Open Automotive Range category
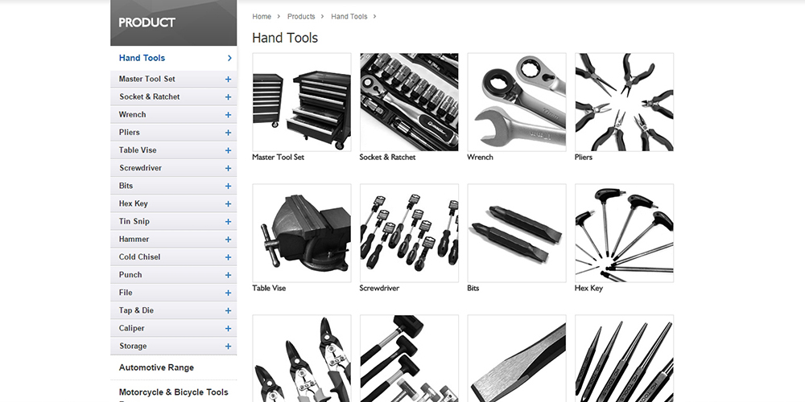The image size is (805, 402). tap(157, 367)
